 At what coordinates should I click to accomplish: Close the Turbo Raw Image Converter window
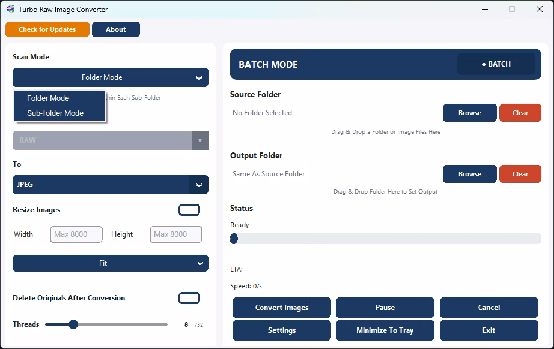pos(540,9)
